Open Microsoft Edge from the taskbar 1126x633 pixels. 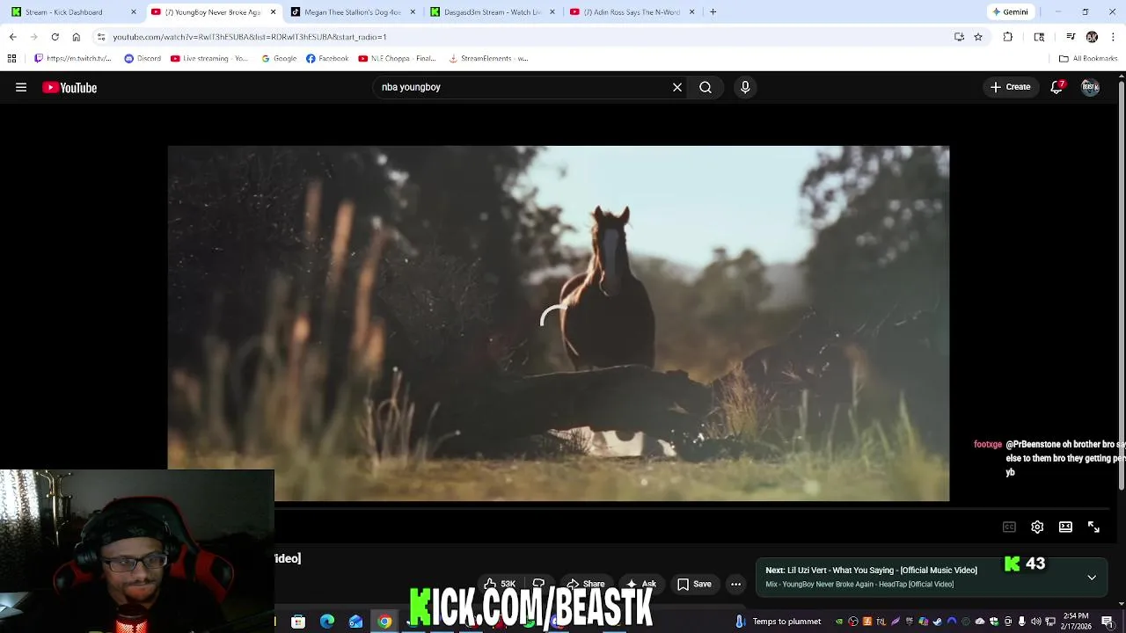tap(327, 622)
